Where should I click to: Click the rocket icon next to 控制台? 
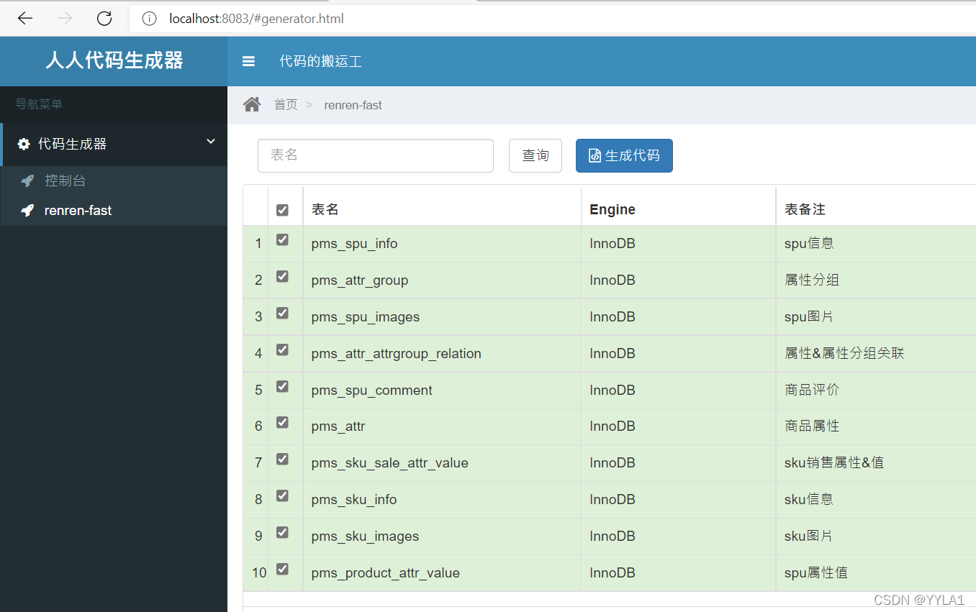tap(27, 181)
